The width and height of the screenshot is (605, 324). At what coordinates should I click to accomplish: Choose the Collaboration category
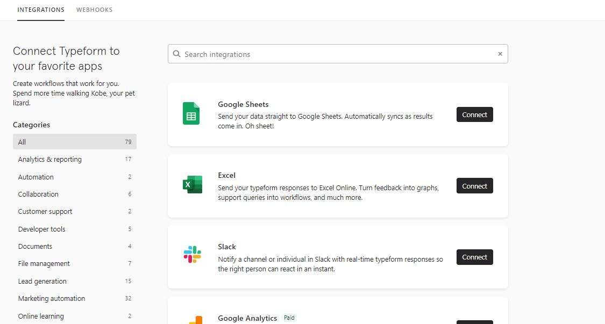pyautogui.click(x=74, y=194)
